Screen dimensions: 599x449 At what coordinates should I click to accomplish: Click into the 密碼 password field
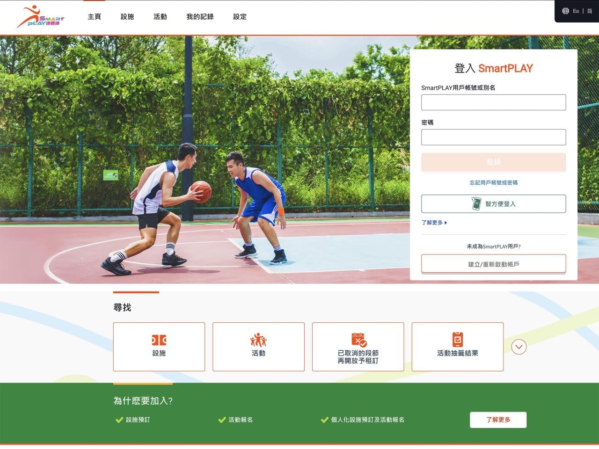[x=493, y=138]
